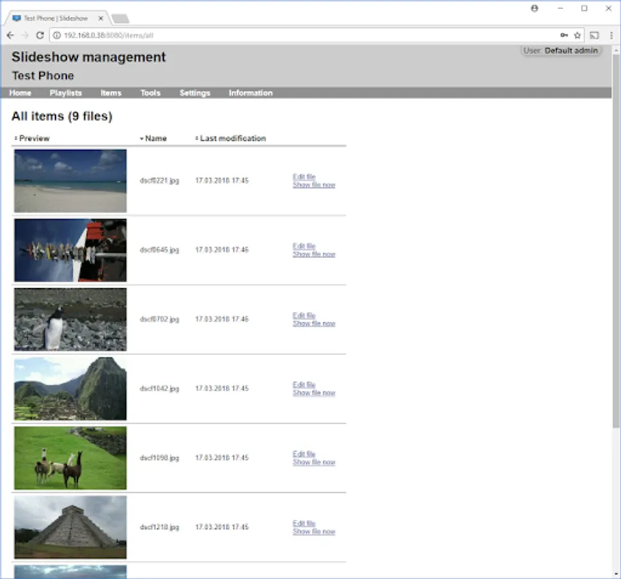Sort the table by Name column
The image size is (621, 579).
tap(153, 138)
